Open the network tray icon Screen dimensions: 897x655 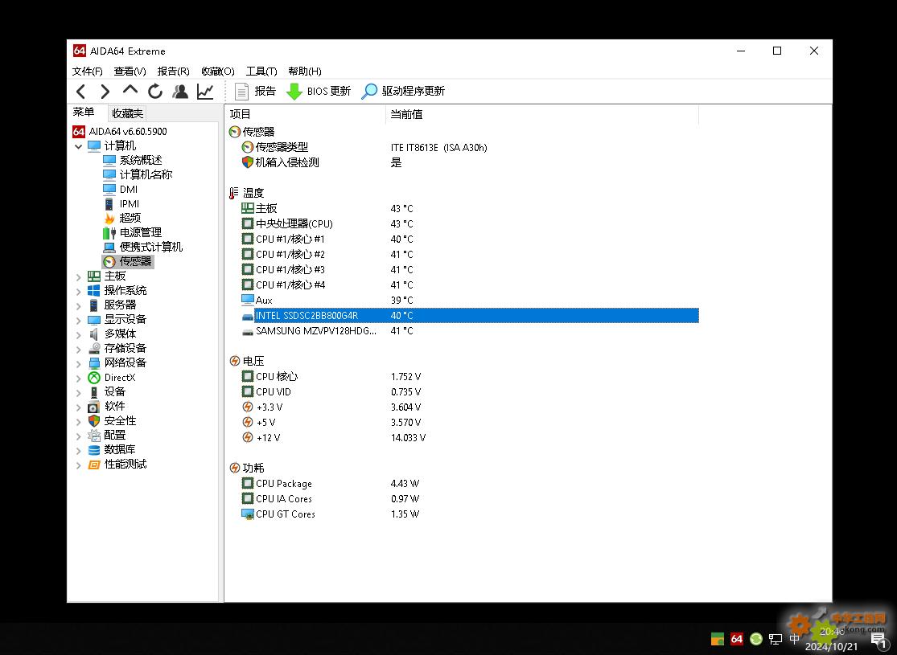click(x=776, y=639)
